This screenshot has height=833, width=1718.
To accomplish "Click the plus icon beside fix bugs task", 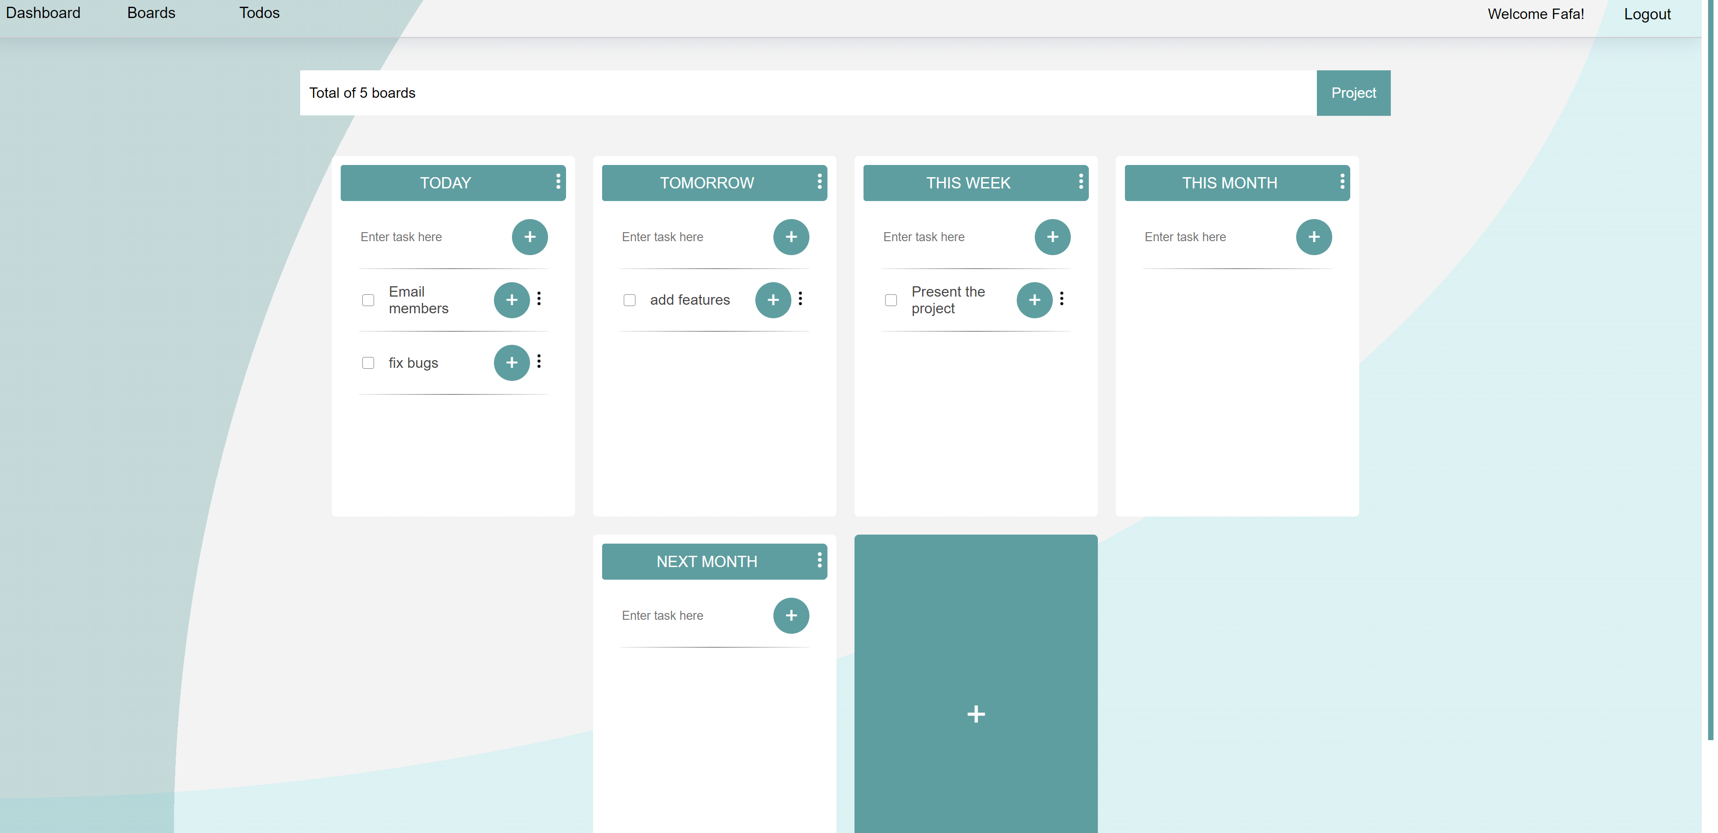I will point(512,363).
